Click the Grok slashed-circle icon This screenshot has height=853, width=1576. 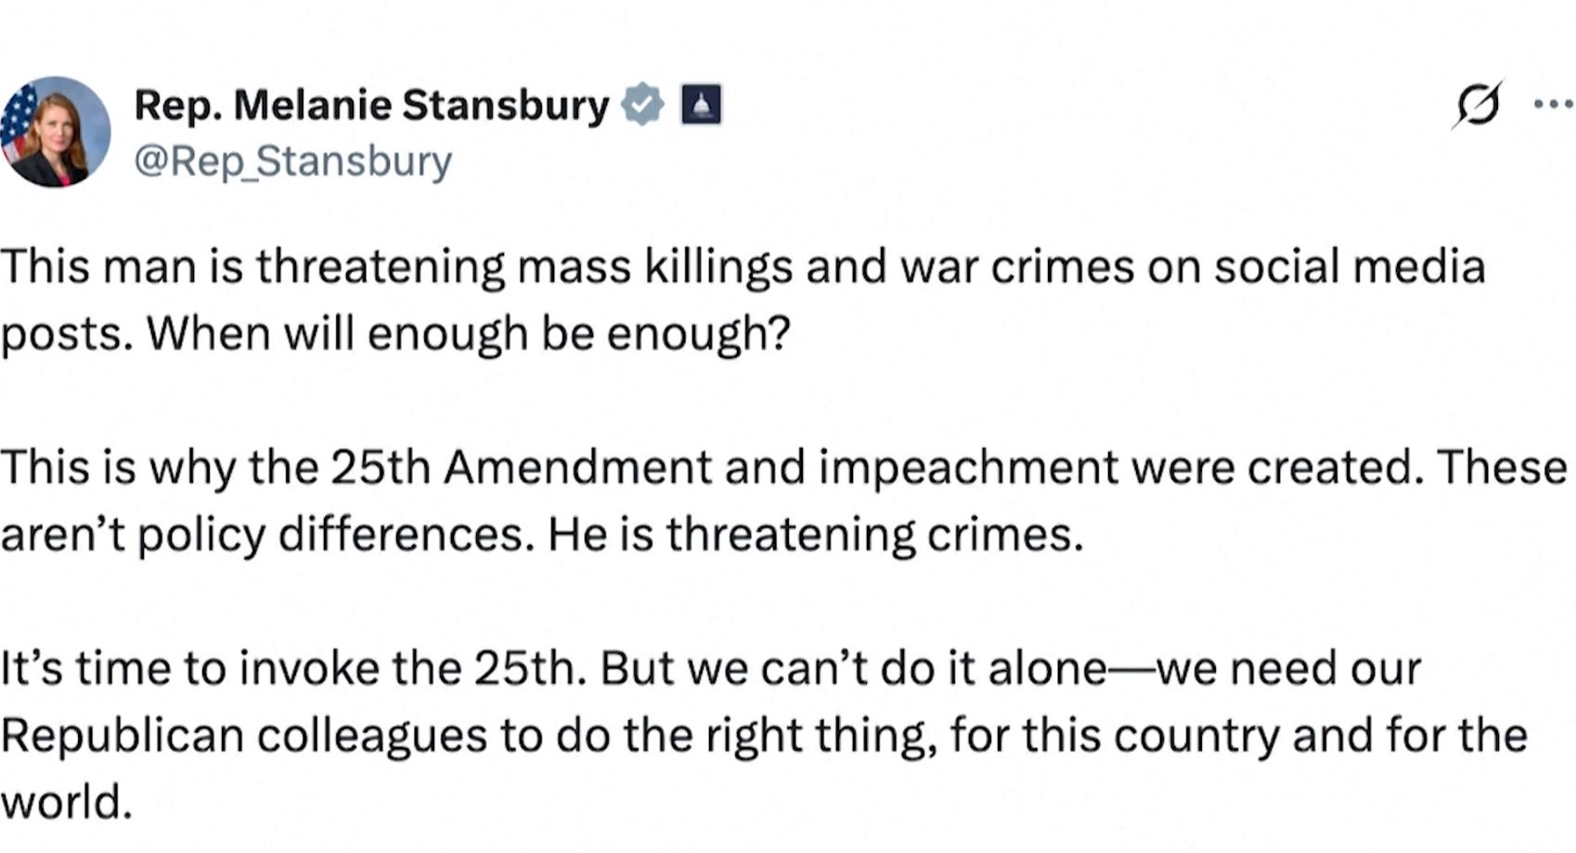pos(1477,104)
